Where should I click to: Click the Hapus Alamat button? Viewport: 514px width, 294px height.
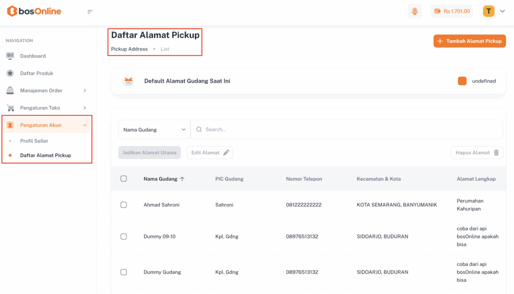(x=477, y=153)
